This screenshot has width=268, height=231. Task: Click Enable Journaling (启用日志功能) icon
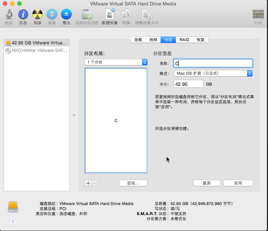click(x=87, y=14)
